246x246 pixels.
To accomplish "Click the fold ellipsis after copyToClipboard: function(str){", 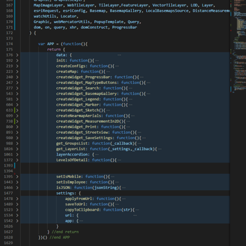I will click(x=137, y=210).
